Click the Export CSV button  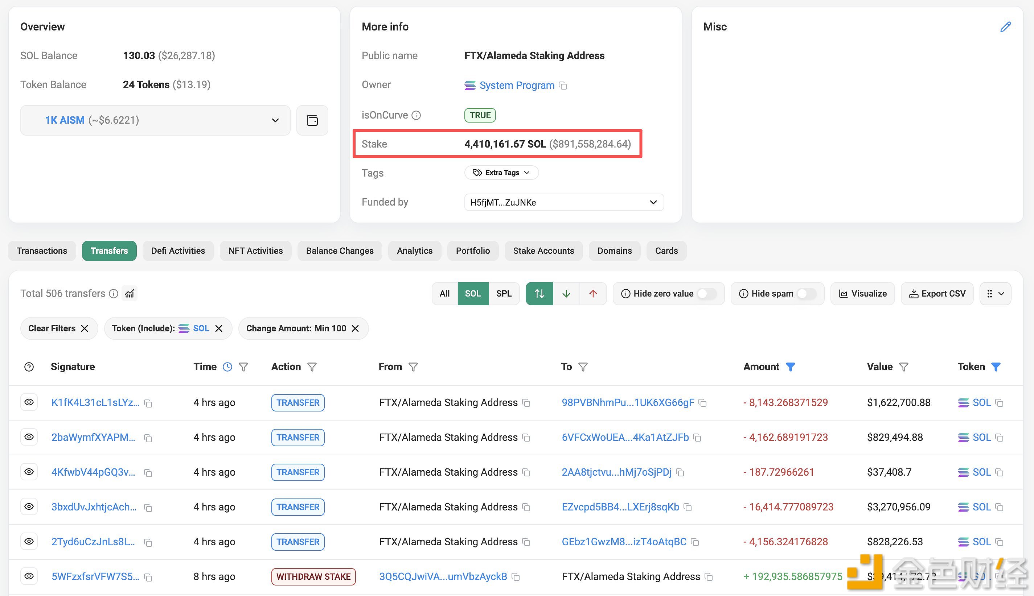937,294
